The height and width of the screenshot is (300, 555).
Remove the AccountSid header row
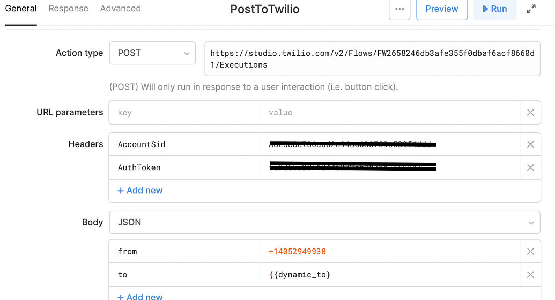530,144
